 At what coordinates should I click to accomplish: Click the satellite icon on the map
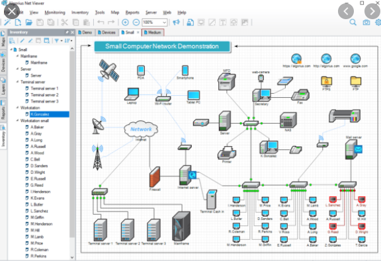pyautogui.click(x=108, y=71)
